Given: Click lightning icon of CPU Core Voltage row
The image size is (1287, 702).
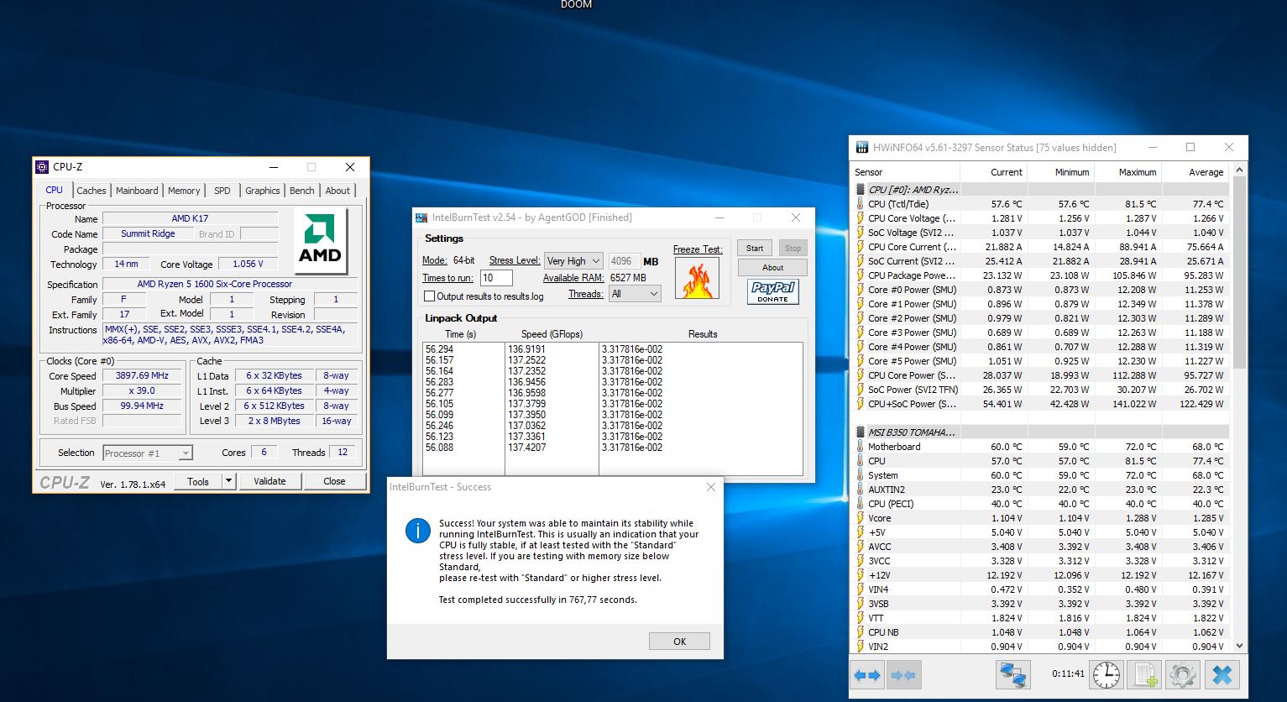Looking at the screenshot, I should tap(861, 218).
